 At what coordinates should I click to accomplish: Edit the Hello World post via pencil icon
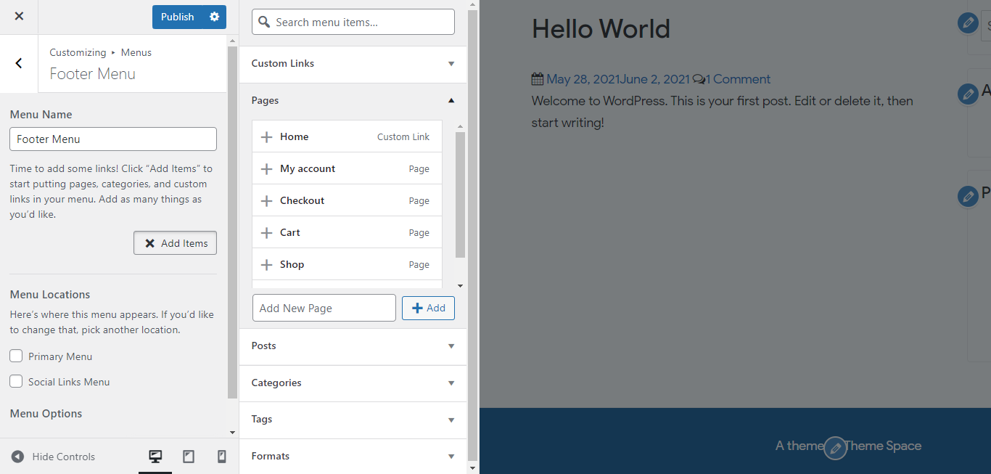point(967,23)
